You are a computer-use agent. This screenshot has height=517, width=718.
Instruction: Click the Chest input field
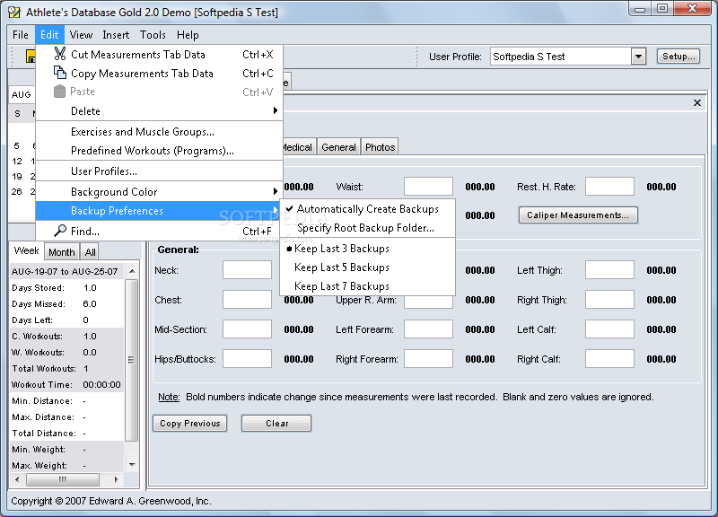(247, 300)
